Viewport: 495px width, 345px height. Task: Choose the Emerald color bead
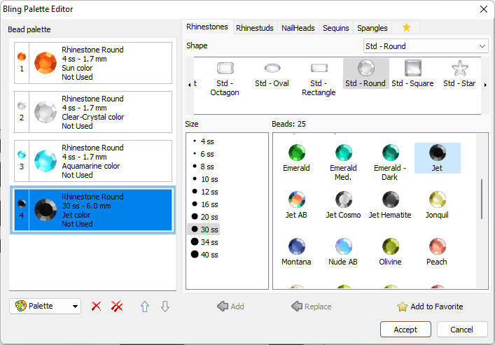pos(296,153)
